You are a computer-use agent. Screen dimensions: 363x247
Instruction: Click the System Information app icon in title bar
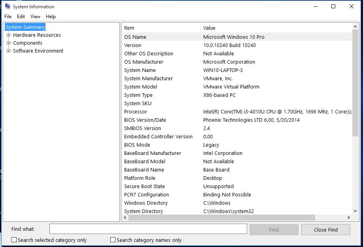pyautogui.click(x=8, y=6)
